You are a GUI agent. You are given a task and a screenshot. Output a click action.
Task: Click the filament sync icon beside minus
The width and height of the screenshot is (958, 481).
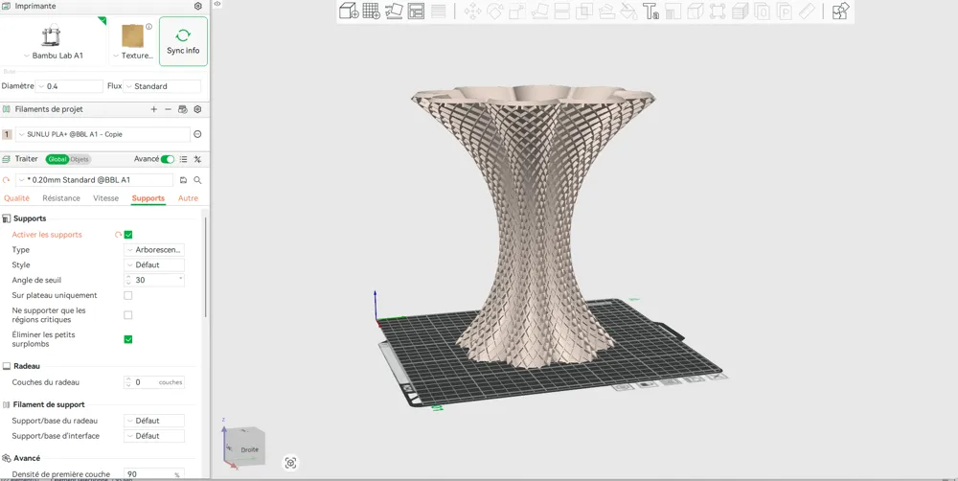click(182, 109)
